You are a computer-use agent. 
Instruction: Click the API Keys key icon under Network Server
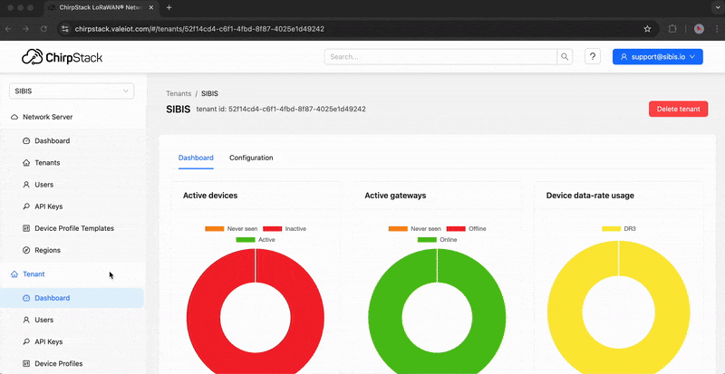coord(26,206)
